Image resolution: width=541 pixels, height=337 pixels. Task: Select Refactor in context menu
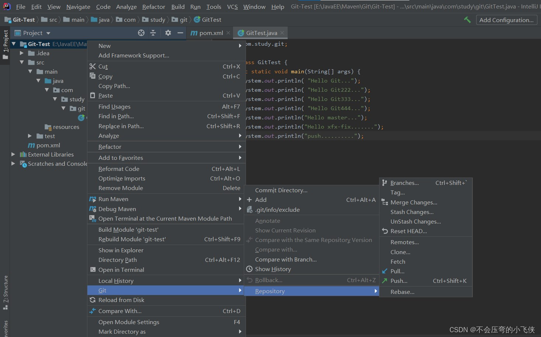click(x=166, y=147)
